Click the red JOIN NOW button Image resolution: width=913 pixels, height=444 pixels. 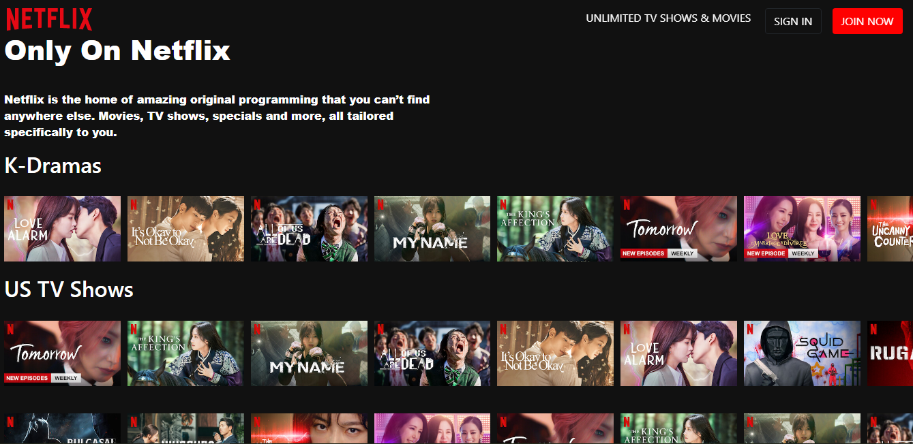coord(867,21)
